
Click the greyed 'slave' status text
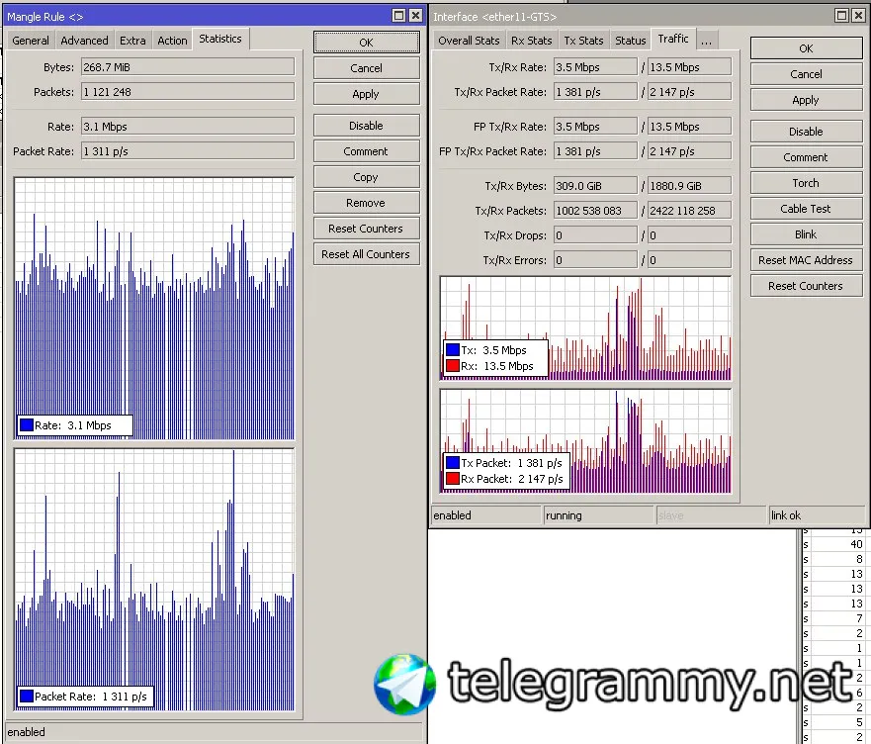(671, 515)
